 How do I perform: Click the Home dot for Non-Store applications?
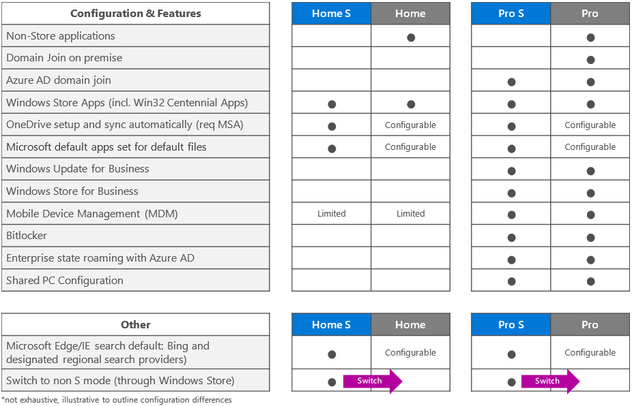(411, 37)
